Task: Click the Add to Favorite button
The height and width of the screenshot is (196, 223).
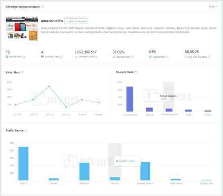Action: [76, 21]
